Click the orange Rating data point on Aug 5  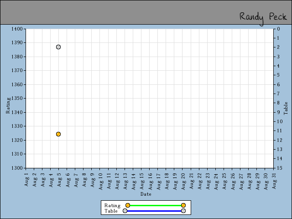(x=58, y=134)
